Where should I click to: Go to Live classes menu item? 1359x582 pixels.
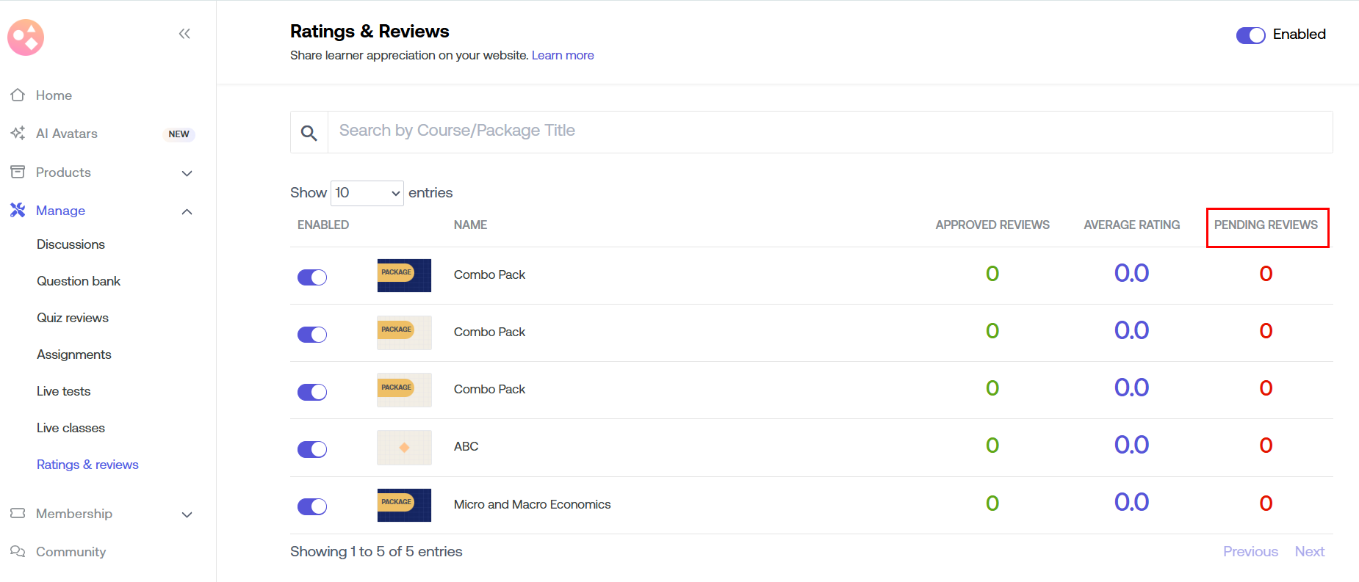[71, 428]
